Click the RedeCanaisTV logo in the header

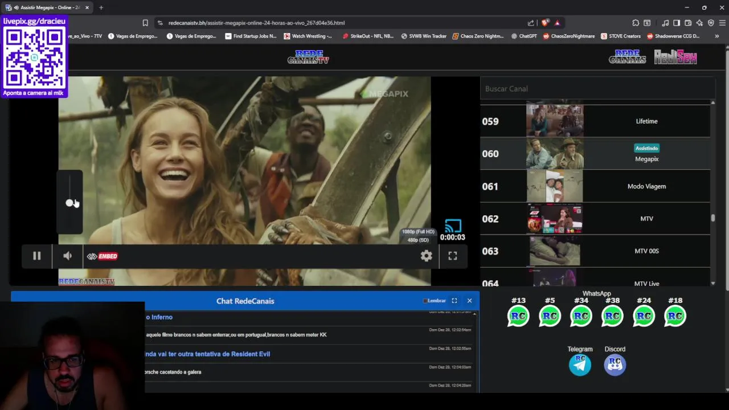coord(308,57)
